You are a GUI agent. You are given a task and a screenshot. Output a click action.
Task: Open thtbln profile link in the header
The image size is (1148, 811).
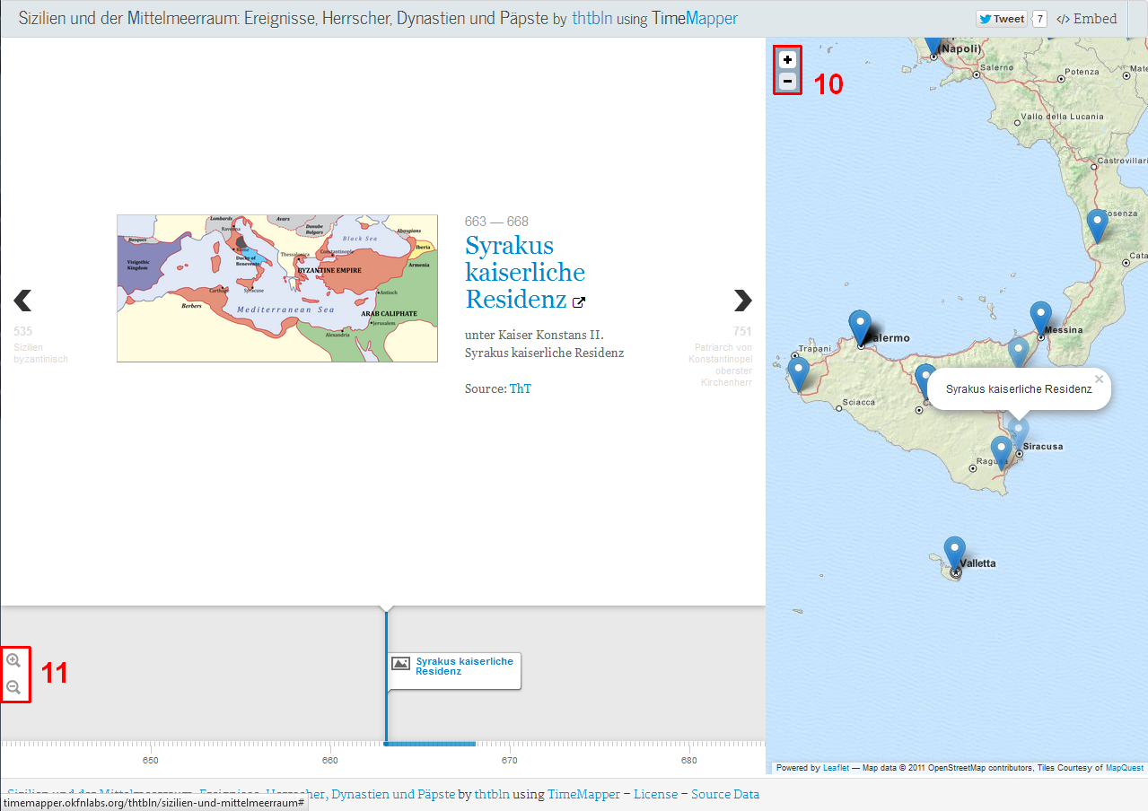592,19
